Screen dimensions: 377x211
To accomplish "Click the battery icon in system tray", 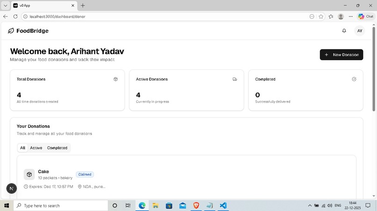I will pyautogui.click(x=317, y=205).
